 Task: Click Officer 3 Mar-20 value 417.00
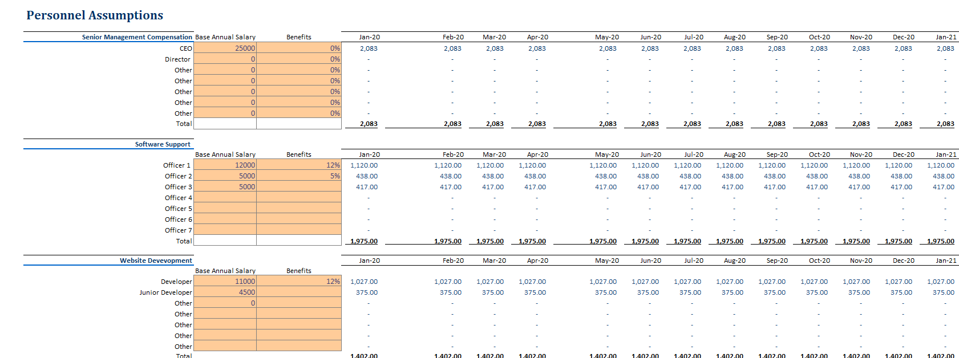coord(493,187)
